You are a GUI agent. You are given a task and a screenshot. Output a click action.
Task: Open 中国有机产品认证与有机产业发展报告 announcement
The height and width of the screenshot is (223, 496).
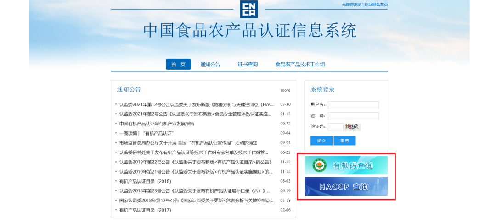(157, 124)
